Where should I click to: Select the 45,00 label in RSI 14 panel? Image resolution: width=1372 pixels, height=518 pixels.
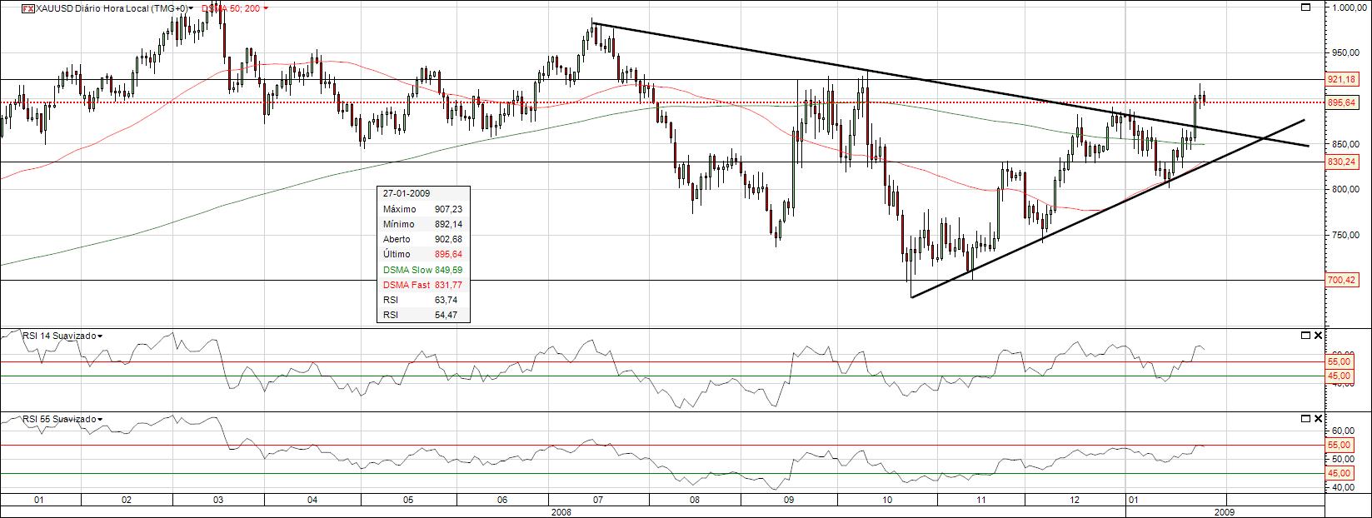(x=1339, y=376)
